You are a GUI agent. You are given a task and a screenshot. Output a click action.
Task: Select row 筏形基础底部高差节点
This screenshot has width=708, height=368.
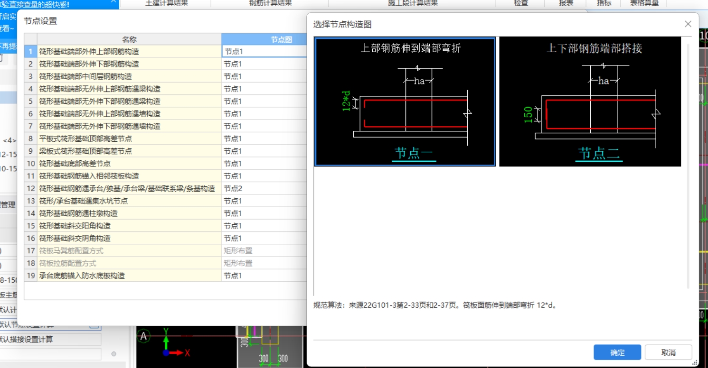(129, 164)
